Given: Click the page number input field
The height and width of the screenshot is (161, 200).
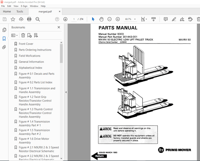Looking at the screenshot, I should point(74,19).
